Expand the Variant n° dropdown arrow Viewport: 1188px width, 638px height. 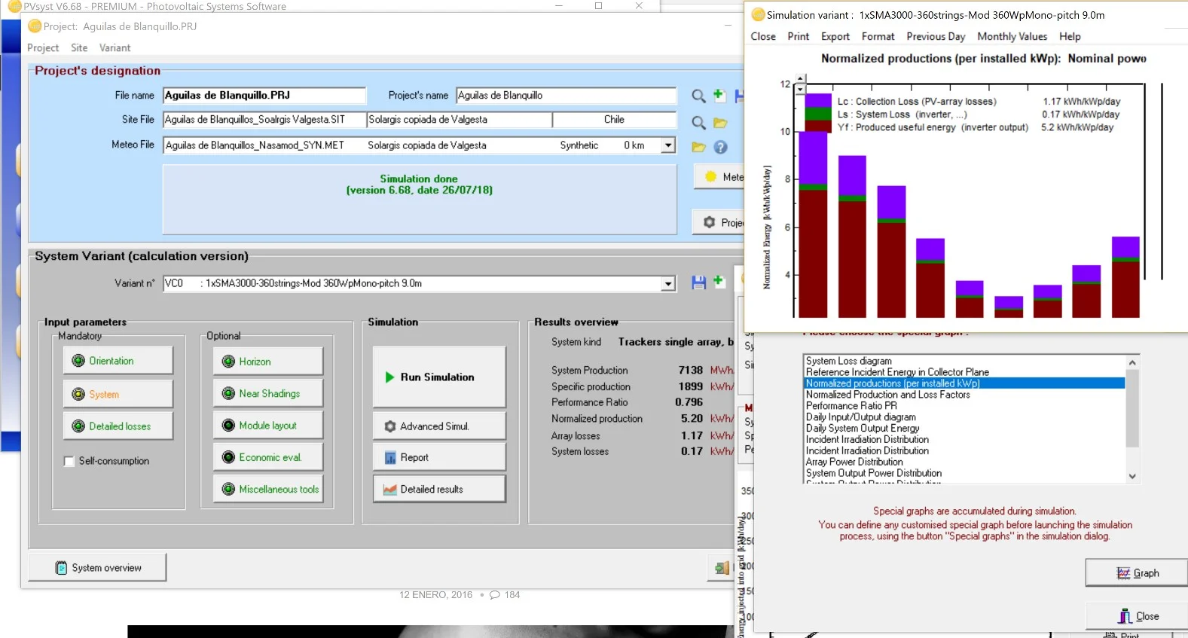(x=668, y=284)
